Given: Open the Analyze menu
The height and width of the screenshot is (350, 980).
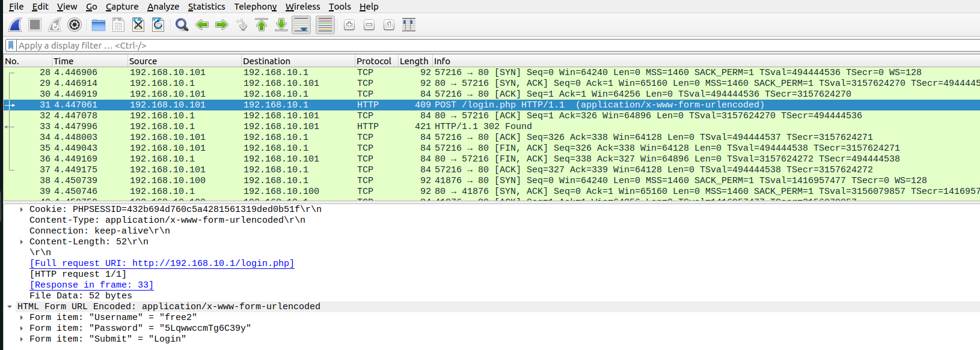Looking at the screenshot, I should pyautogui.click(x=163, y=7).
